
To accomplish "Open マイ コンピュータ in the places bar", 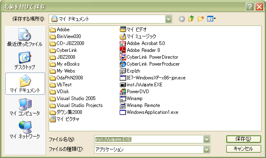I will (25, 107).
